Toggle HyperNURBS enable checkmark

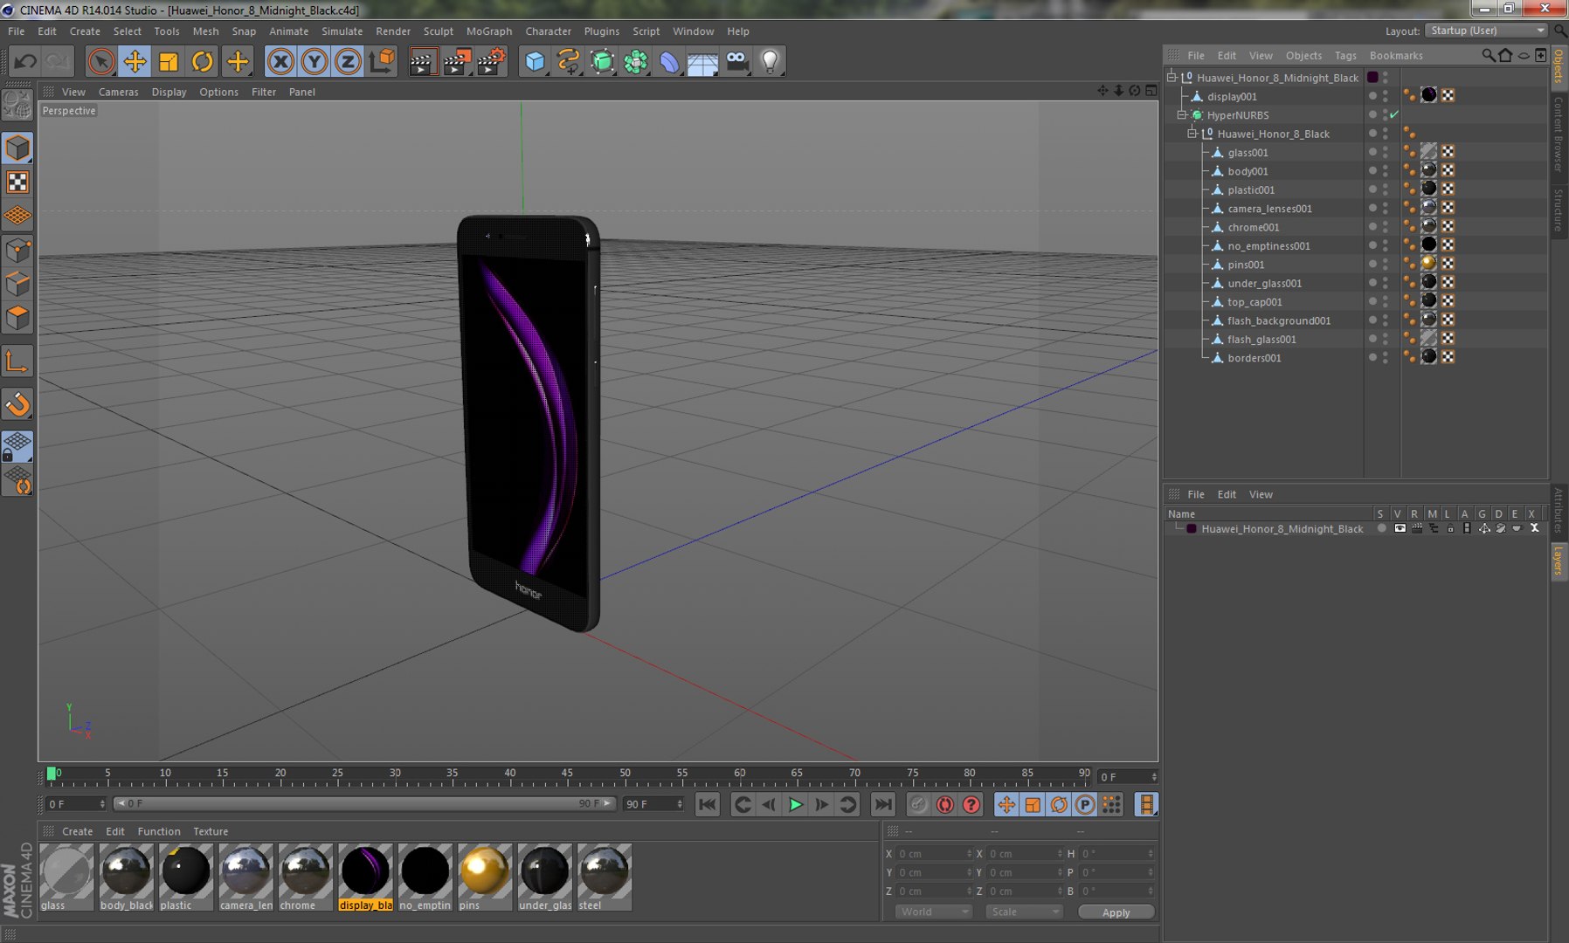[1394, 114]
